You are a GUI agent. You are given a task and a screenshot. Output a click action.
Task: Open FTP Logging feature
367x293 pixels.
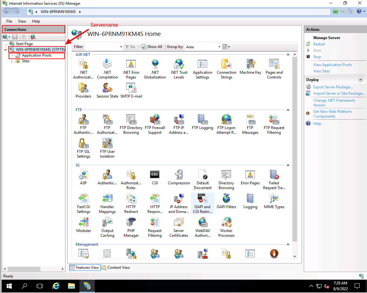tap(202, 122)
